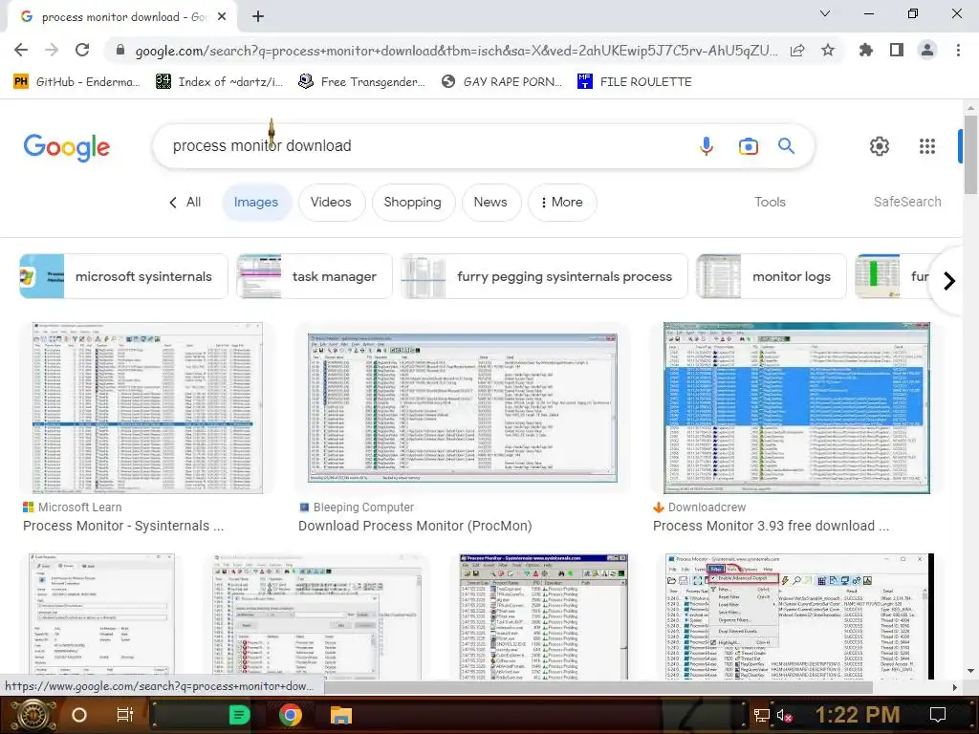
Task: Click 'Download Process Monitor (ProcMon)' title
Action: pyautogui.click(x=415, y=527)
